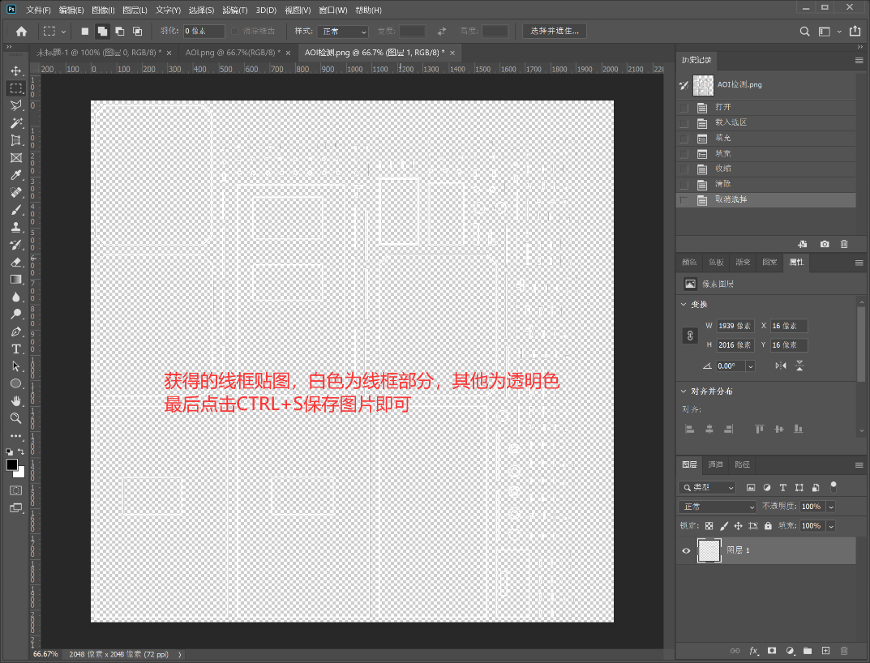The height and width of the screenshot is (663, 870).
Task: Select the Rectangular Marquee tool
Action: 16,88
